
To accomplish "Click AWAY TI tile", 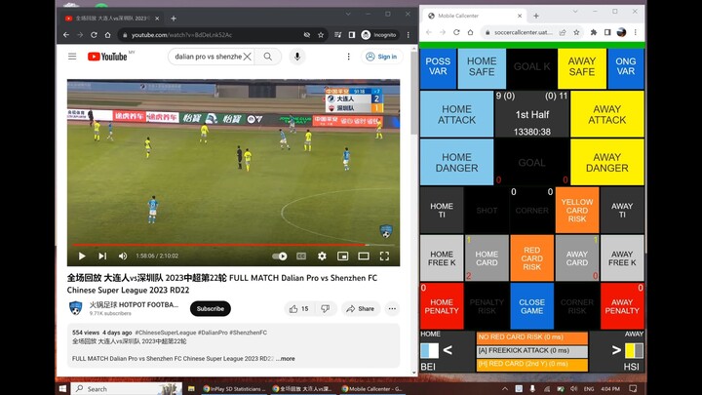I will coord(622,210).
